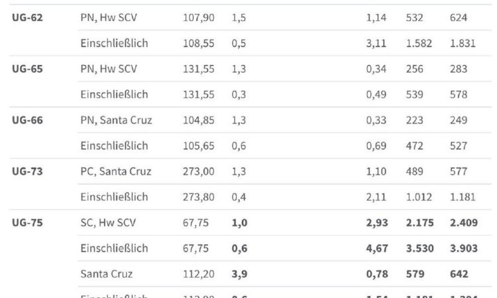
Task: Click the bold value 2.409
Action: 464,223
